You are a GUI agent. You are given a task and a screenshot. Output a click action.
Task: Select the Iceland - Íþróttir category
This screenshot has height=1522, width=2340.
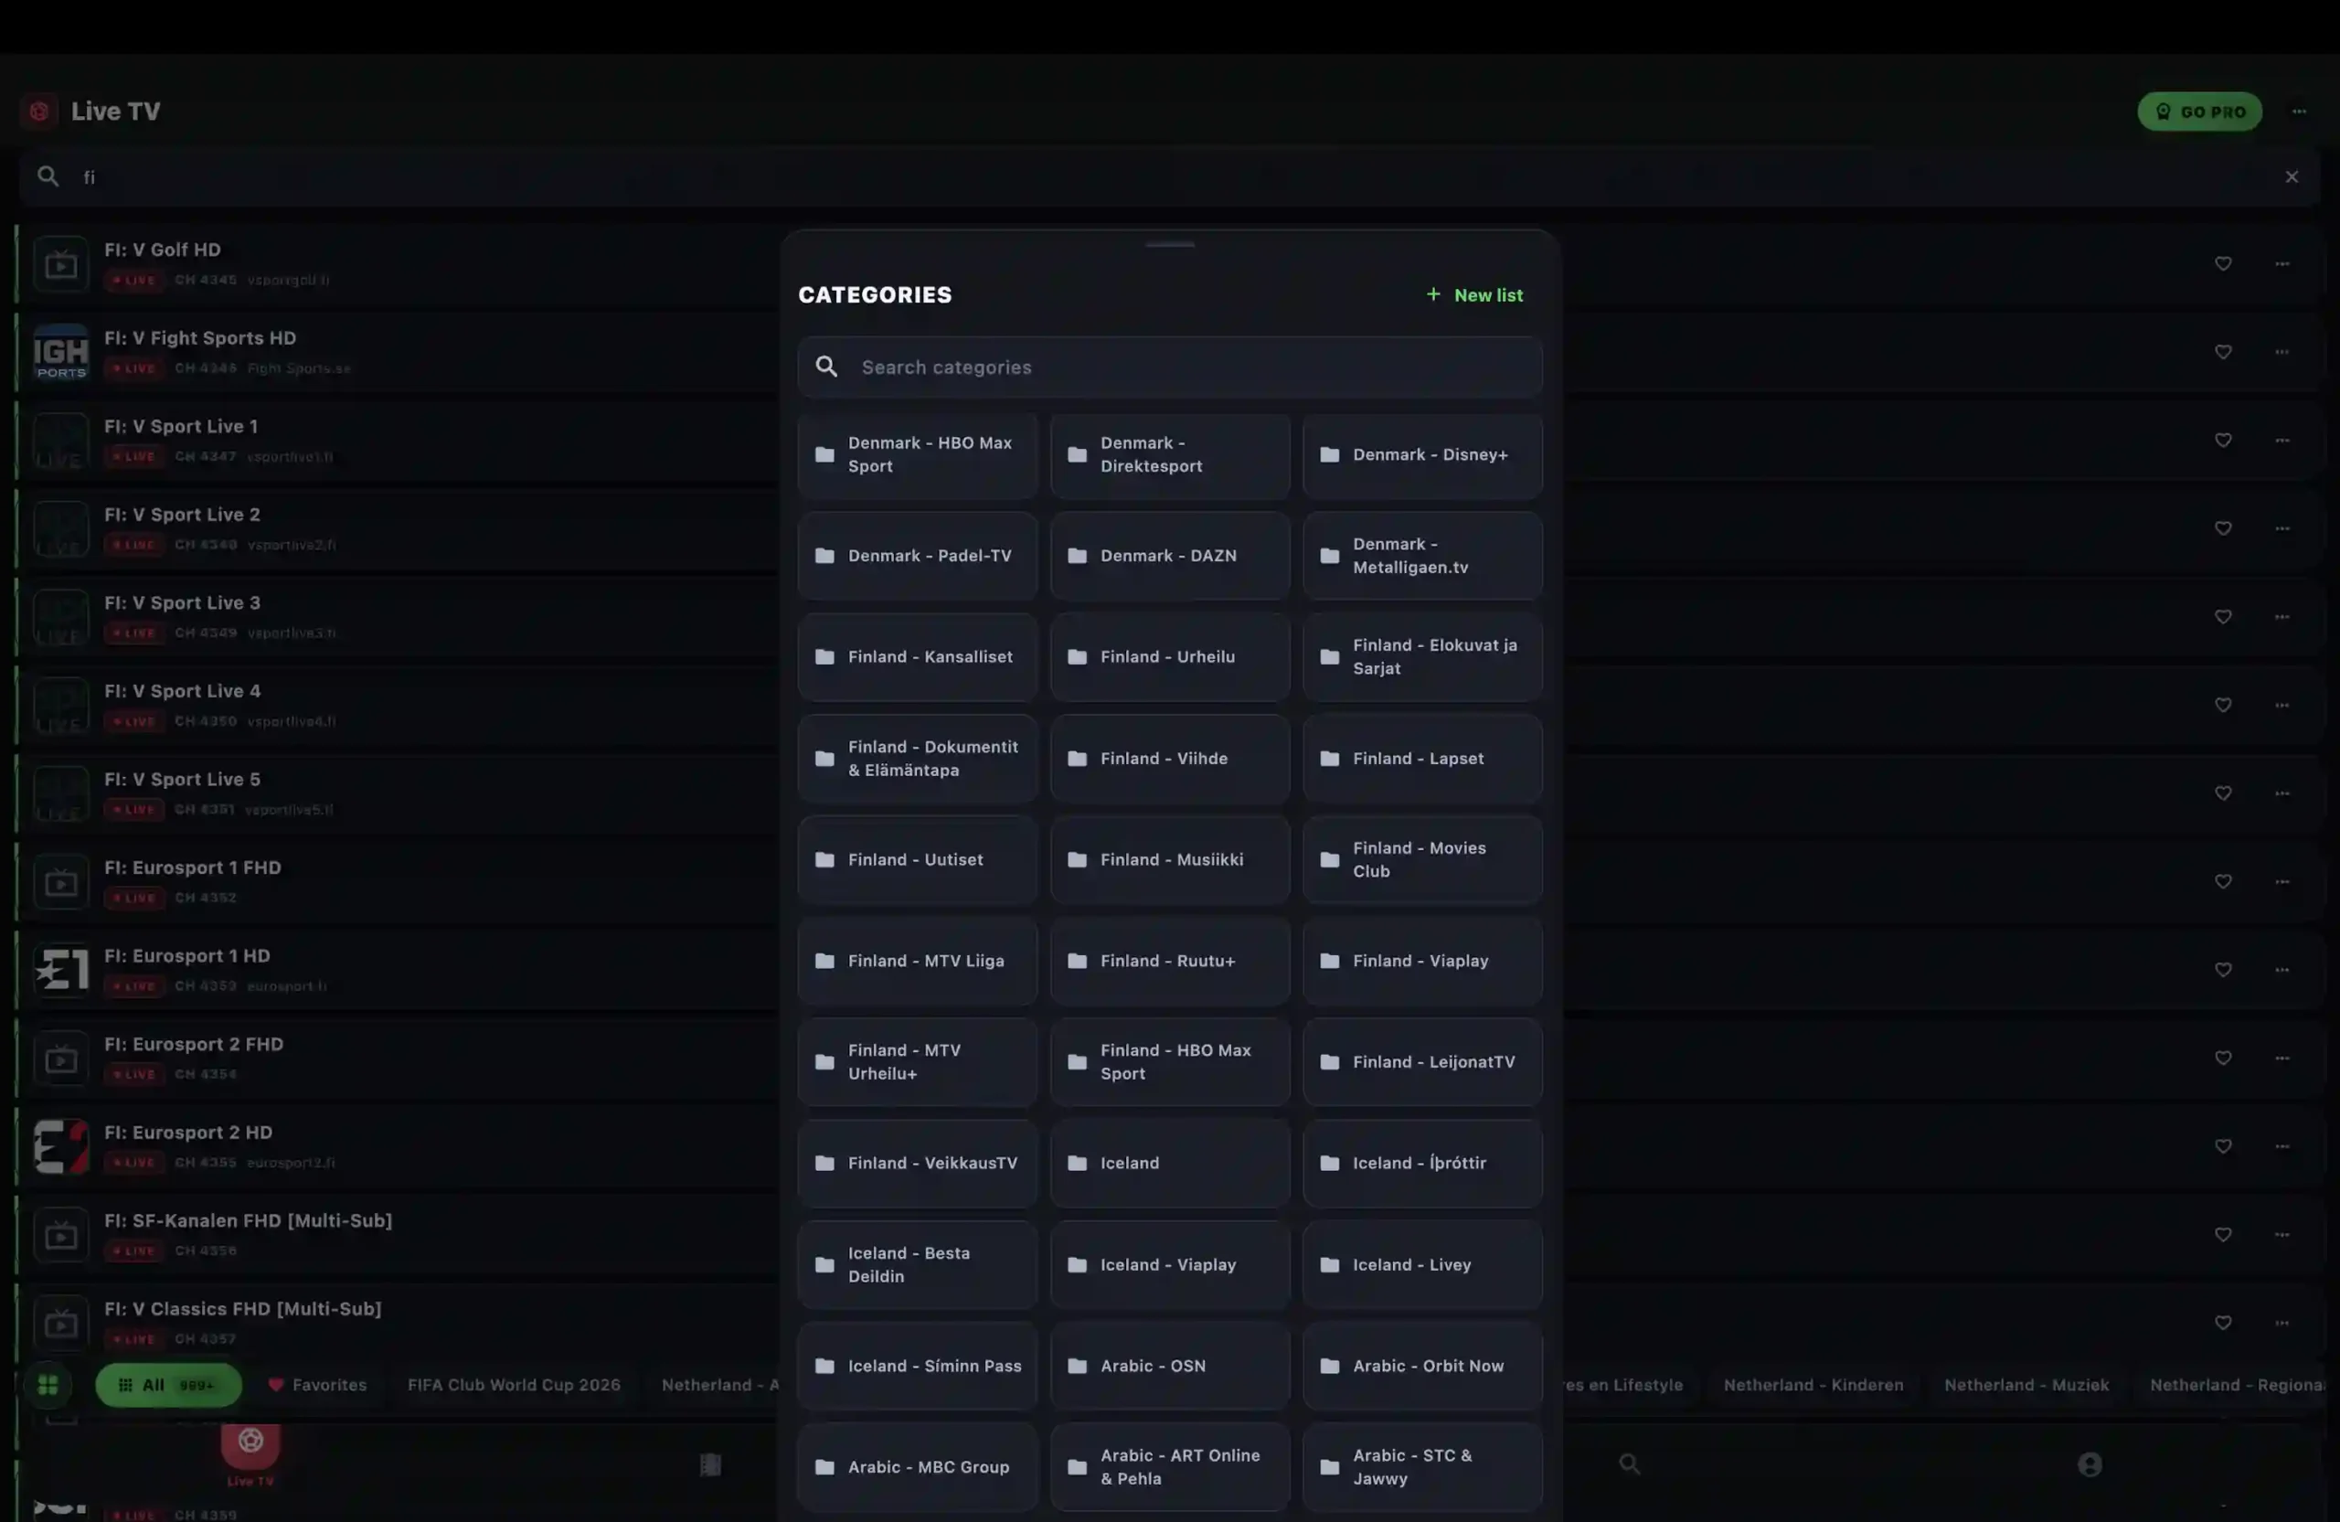(x=1421, y=1163)
